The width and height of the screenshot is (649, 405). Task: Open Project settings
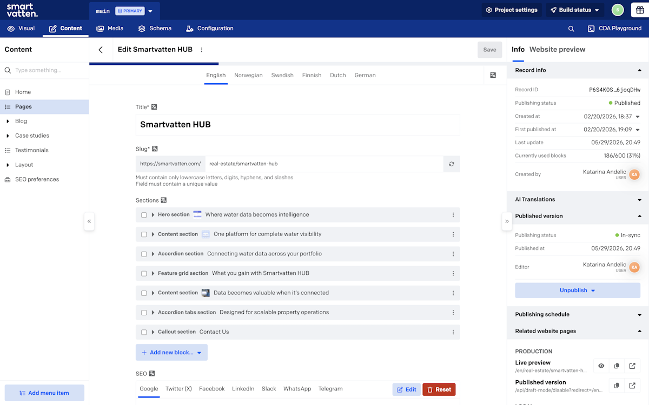tap(512, 10)
